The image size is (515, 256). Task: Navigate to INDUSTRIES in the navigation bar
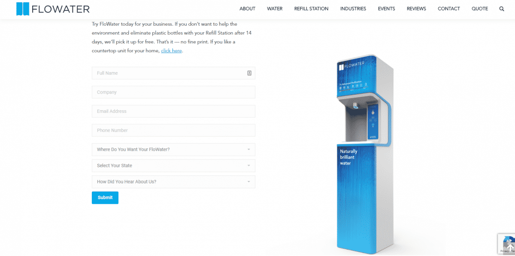pyautogui.click(x=353, y=9)
